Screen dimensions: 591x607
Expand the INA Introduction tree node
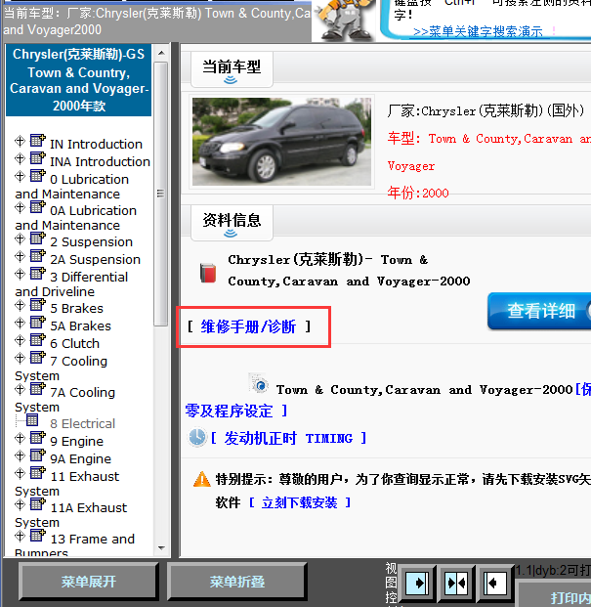(20, 158)
